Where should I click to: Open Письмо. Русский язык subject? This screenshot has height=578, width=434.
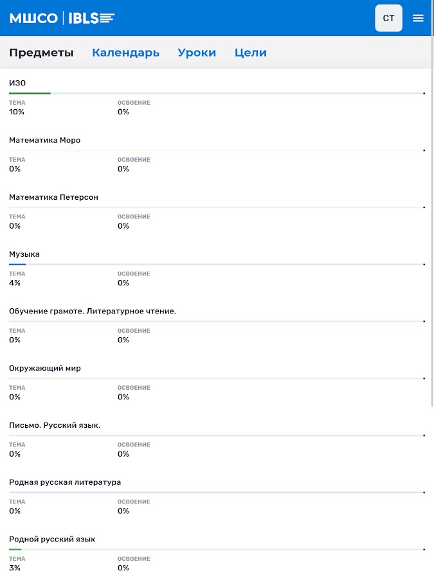(55, 426)
